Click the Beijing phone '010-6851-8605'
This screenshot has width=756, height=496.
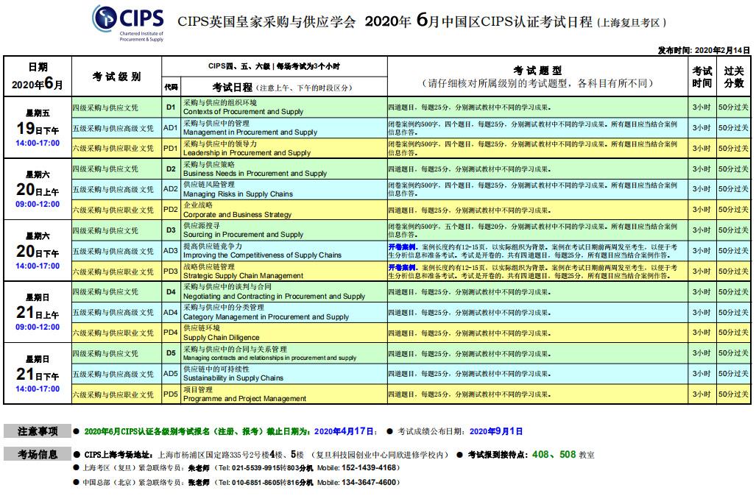256,482
